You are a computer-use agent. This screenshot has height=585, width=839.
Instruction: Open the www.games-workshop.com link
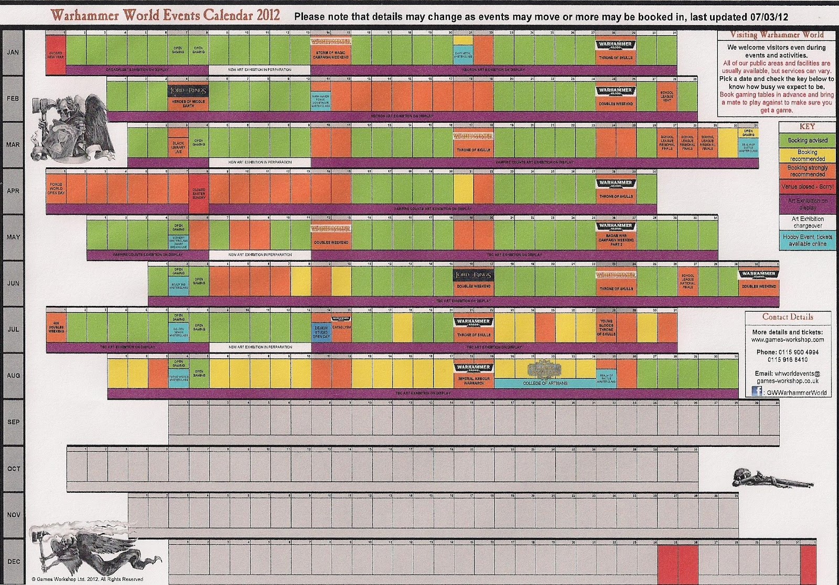[788, 339]
